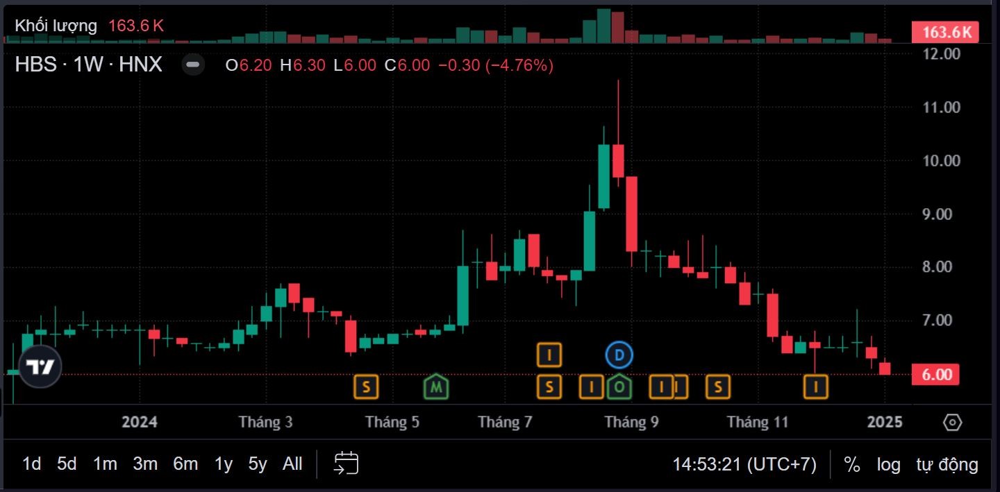1000x492 pixels.
Task: Click the 2025 label on time axis
Action: coord(885,422)
